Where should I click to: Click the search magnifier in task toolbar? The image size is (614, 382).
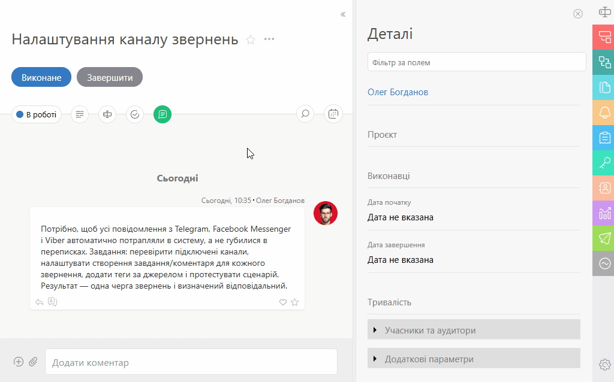305,114
